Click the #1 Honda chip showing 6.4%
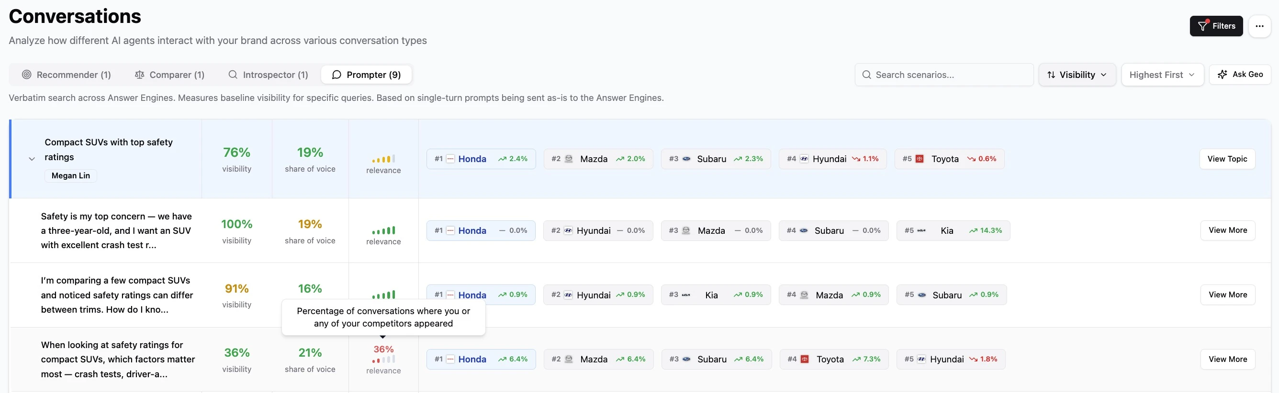Image resolution: width=1279 pixels, height=393 pixels. click(481, 359)
